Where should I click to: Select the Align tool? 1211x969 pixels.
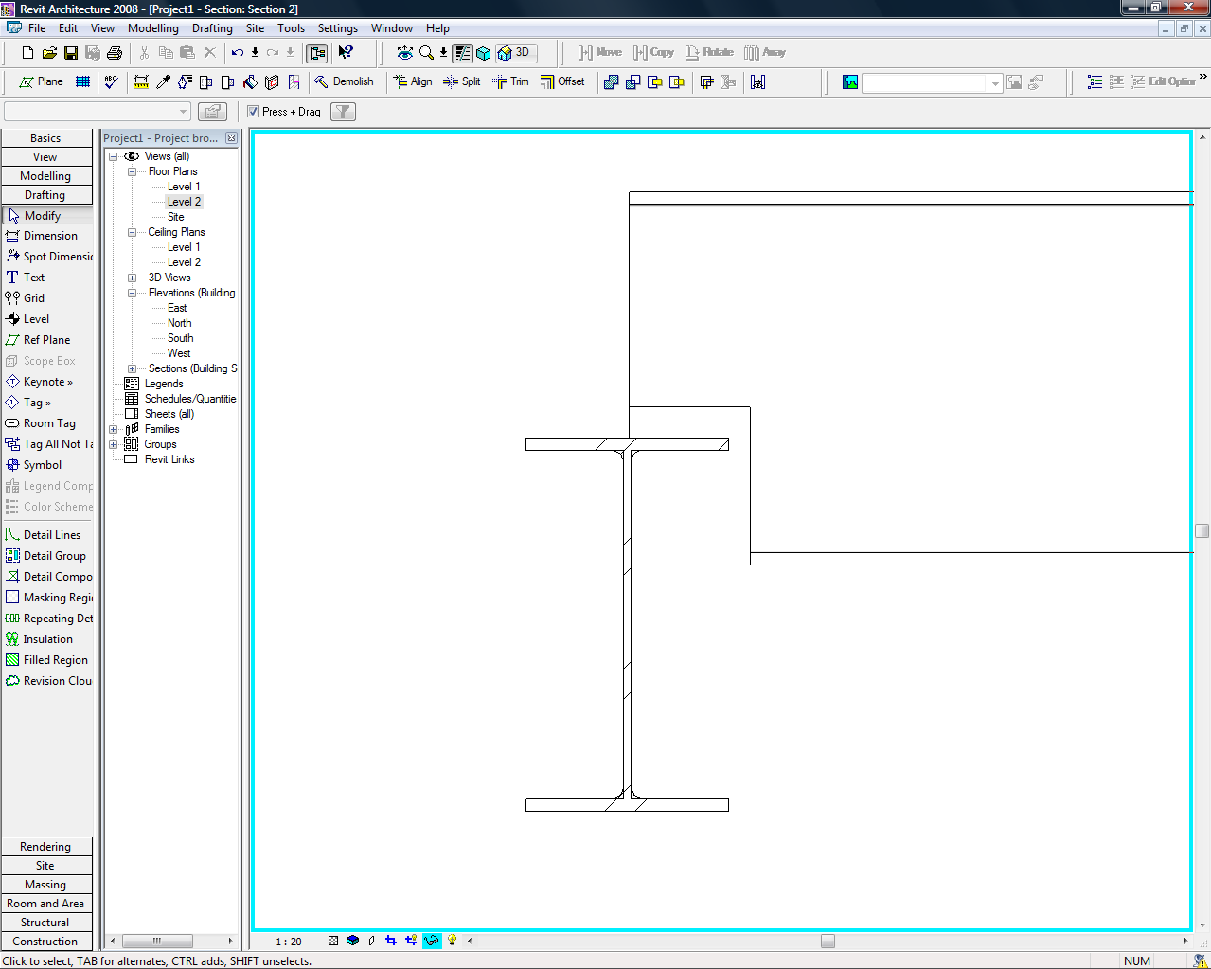pos(413,81)
